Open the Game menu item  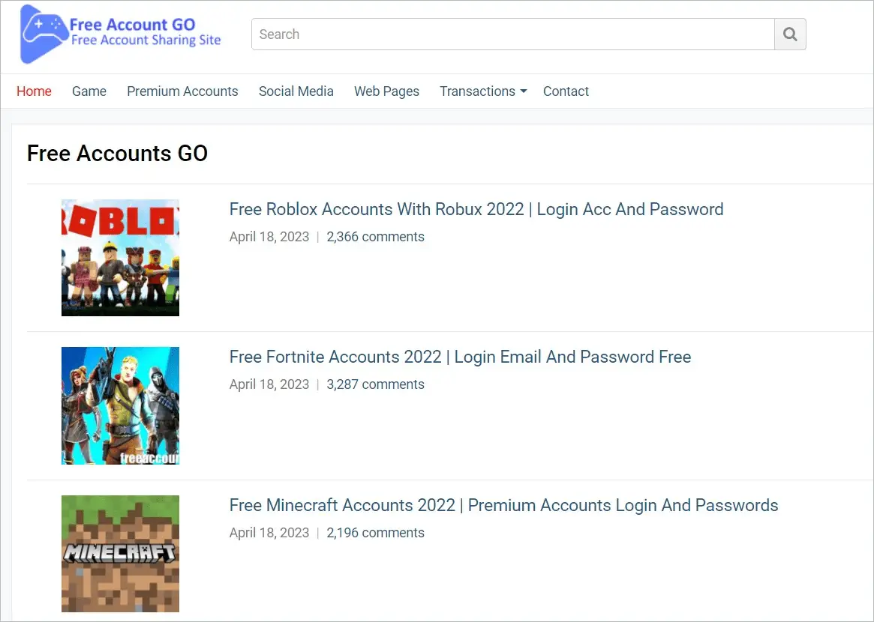89,91
